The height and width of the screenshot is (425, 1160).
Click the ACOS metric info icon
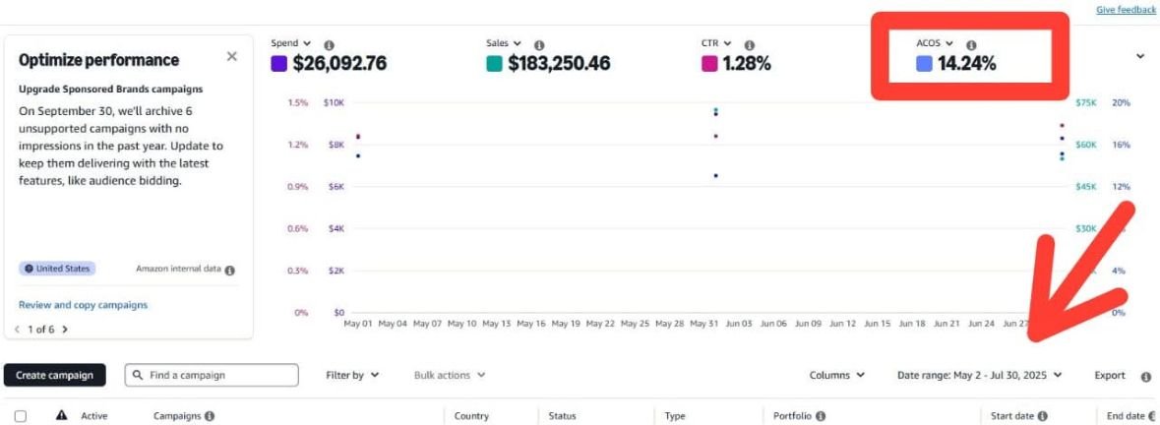click(x=971, y=45)
